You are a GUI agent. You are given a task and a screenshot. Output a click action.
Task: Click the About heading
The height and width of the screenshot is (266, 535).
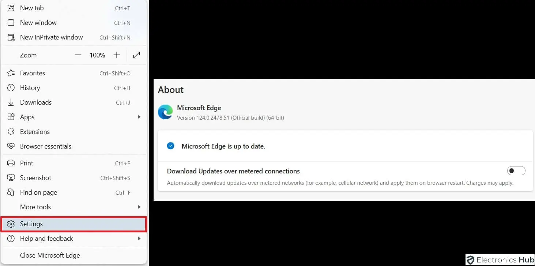pyautogui.click(x=171, y=90)
